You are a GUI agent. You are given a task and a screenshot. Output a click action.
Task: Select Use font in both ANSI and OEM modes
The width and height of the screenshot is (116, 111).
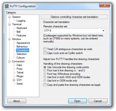(x=45, y=77)
